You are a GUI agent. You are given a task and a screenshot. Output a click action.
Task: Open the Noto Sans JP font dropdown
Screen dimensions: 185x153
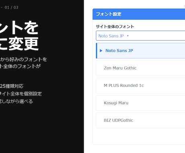click(x=140, y=36)
